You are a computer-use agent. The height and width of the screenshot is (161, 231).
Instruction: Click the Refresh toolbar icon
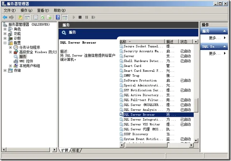(x=42, y=17)
